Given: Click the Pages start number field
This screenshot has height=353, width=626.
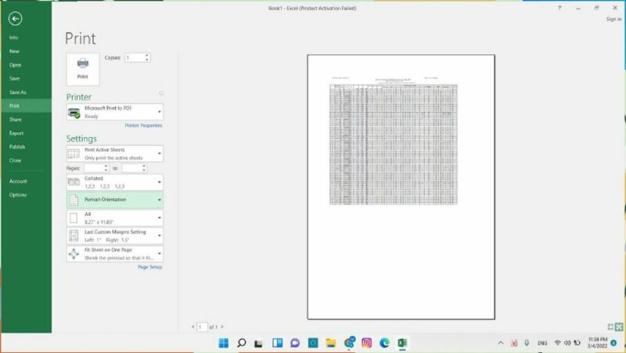Looking at the screenshot, I should pyautogui.click(x=94, y=168).
